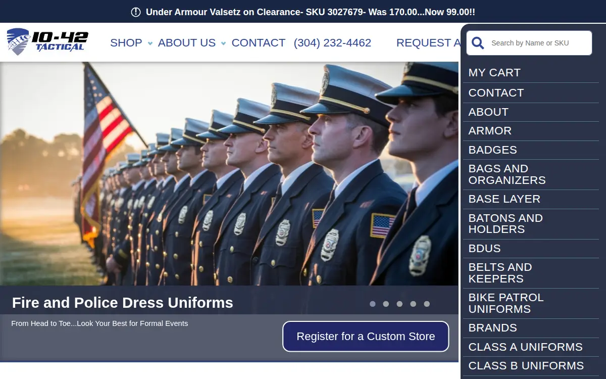
Task: Click the Fire and Police Dress Uniforms heading
Action: [x=123, y=303]
